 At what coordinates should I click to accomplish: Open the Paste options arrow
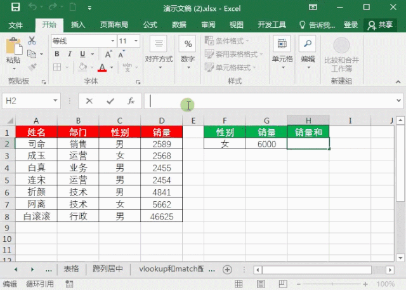tap(14, 69)
